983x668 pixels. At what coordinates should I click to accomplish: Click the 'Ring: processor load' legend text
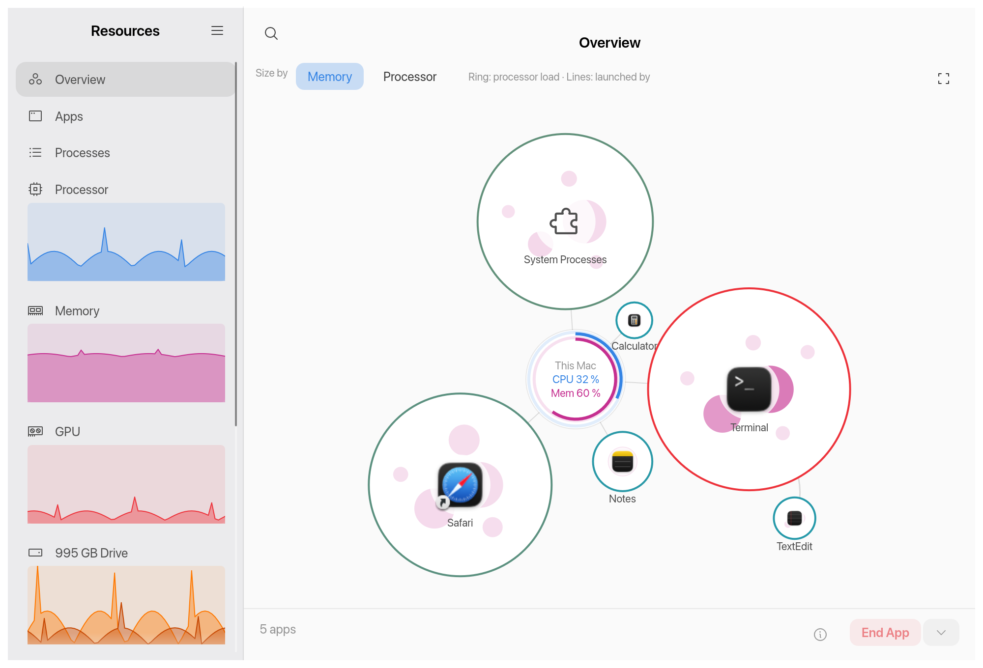point(514,77)
